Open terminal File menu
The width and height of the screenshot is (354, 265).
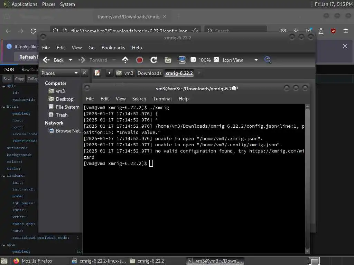[x=90, y=99]
